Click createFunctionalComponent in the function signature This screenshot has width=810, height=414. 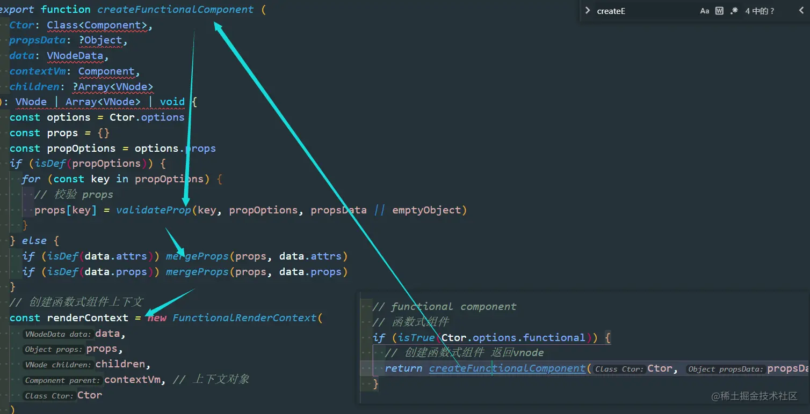click(176, 9)
